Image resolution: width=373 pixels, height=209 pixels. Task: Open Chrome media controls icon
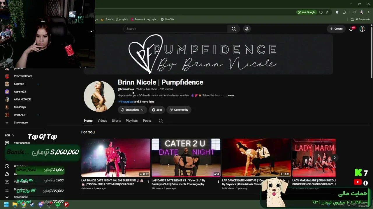click(354, 12)
